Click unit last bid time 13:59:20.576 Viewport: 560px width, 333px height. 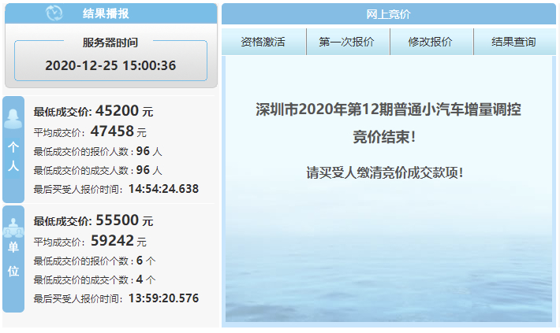[x=163, y=298]
